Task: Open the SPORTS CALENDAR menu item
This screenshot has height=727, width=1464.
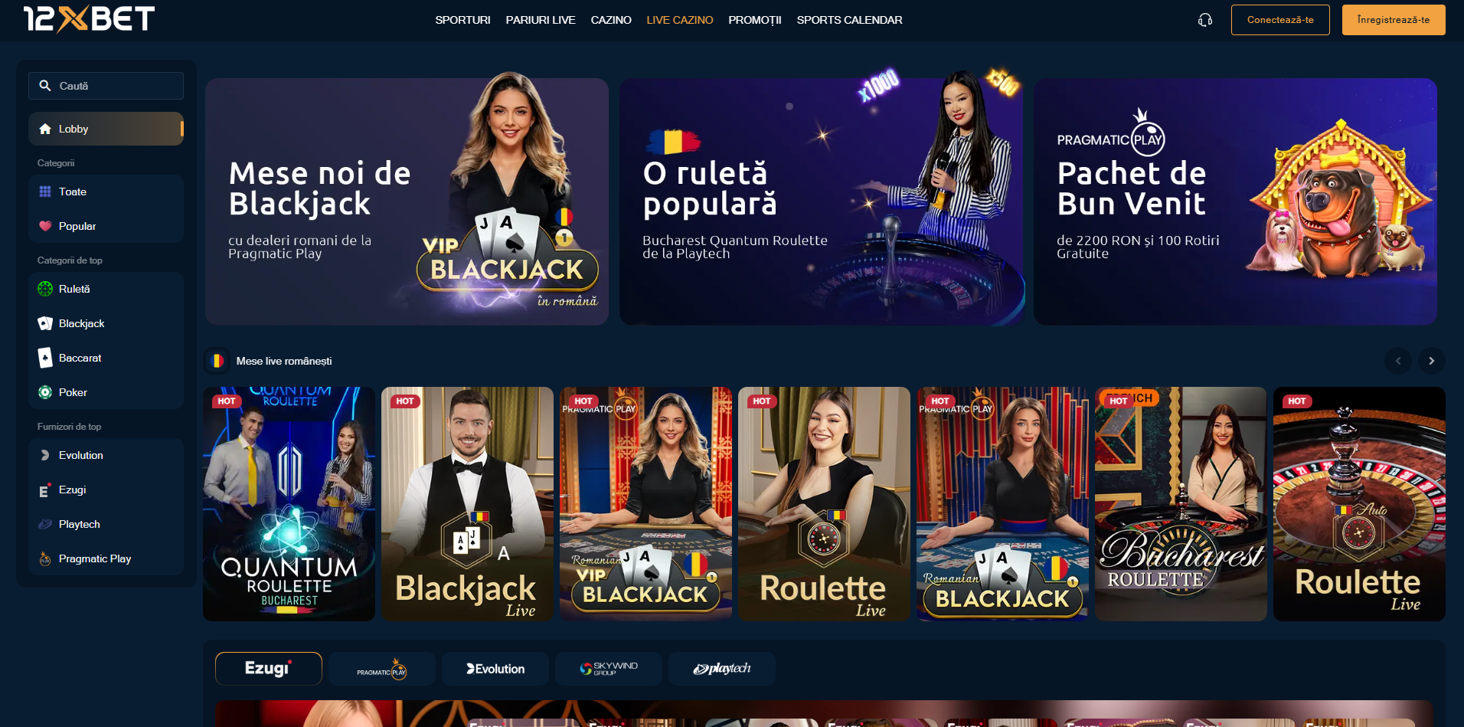Action: [x=849, y=20]
